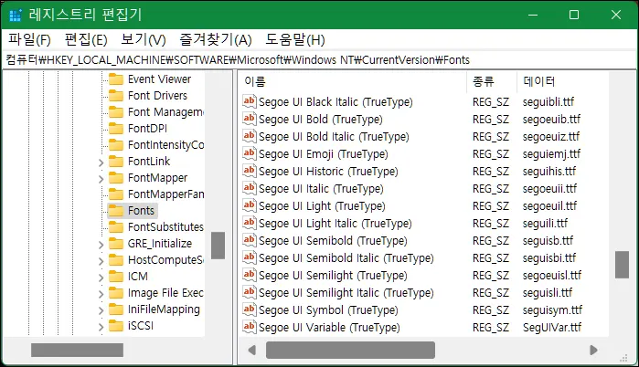Click string icon of Segoe UI Light (TrueType)
Viewport: 639px width, 367px height.
coord(249,205)
